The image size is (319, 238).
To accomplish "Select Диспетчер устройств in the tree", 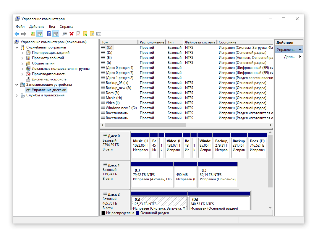I will point(49,79).
